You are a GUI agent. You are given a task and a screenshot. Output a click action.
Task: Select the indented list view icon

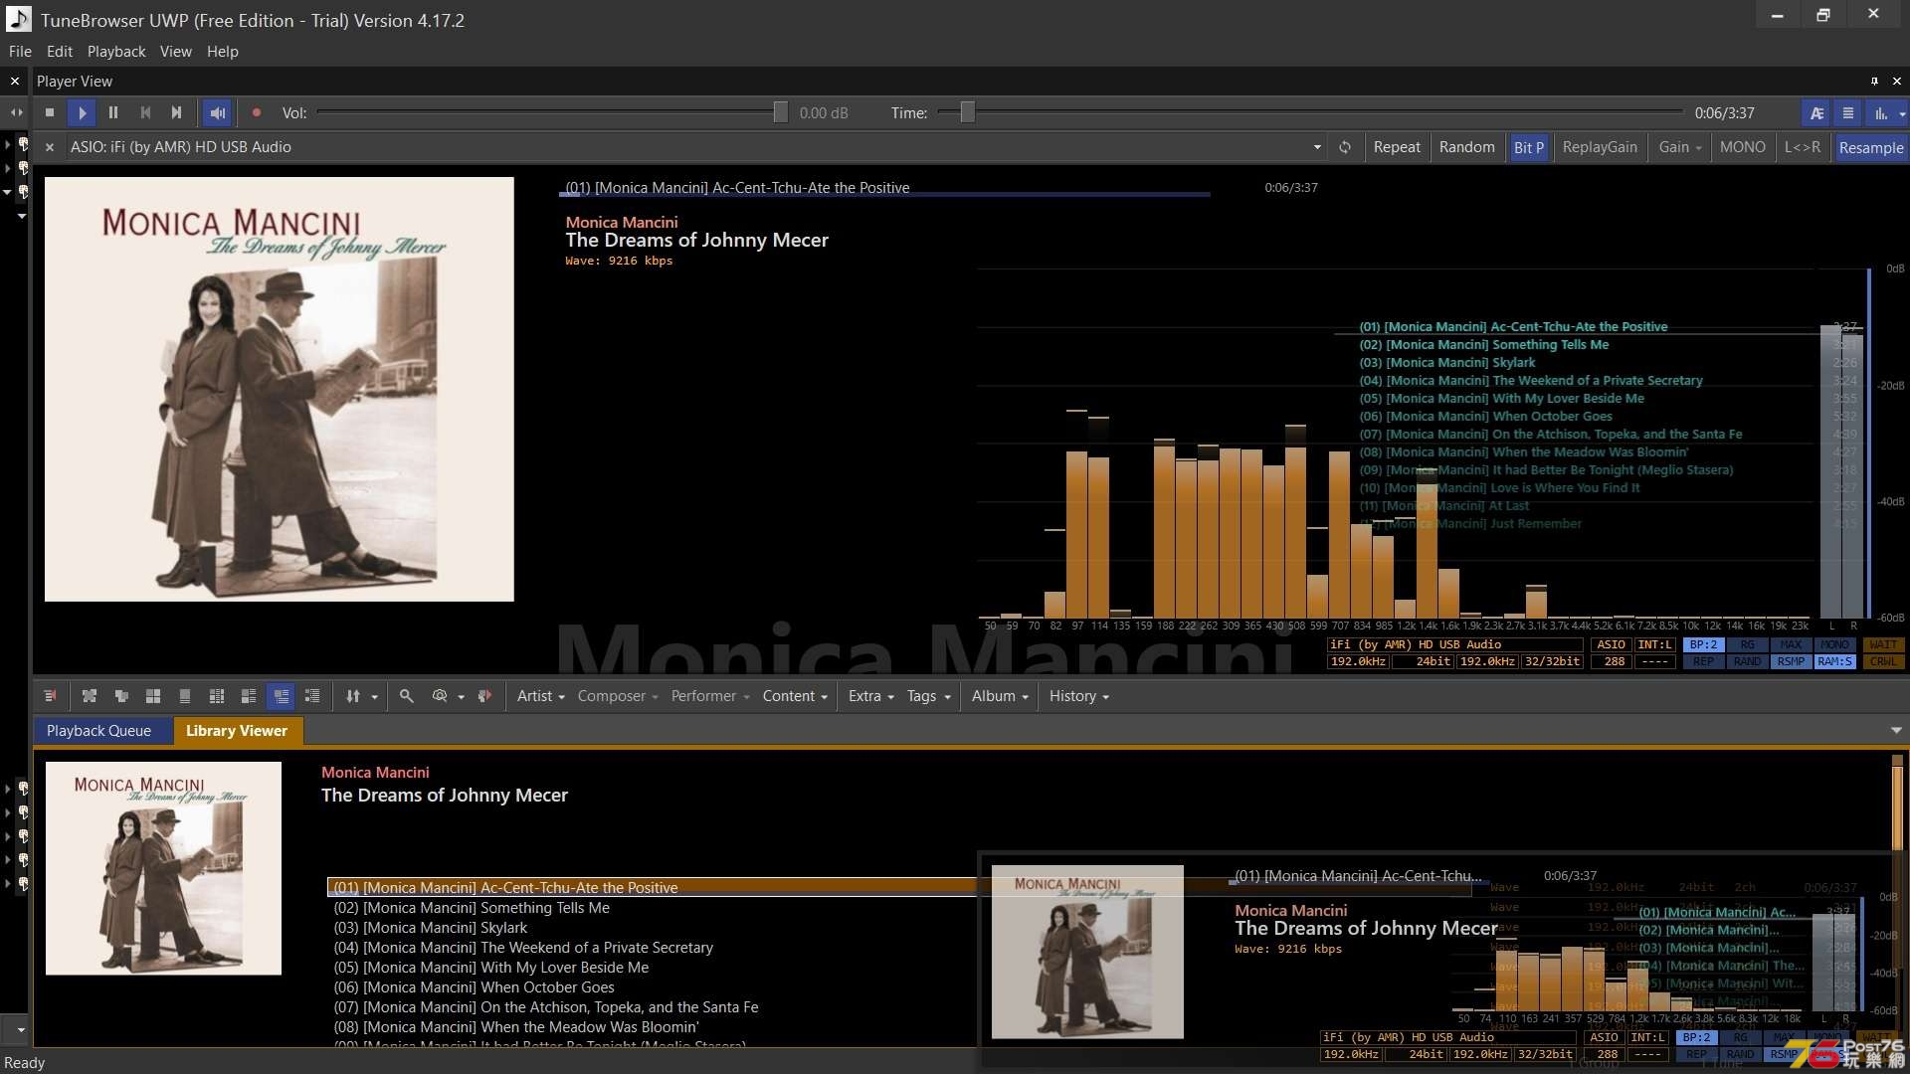(312, 696)
